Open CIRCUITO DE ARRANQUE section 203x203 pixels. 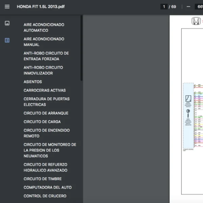[46, 113]
